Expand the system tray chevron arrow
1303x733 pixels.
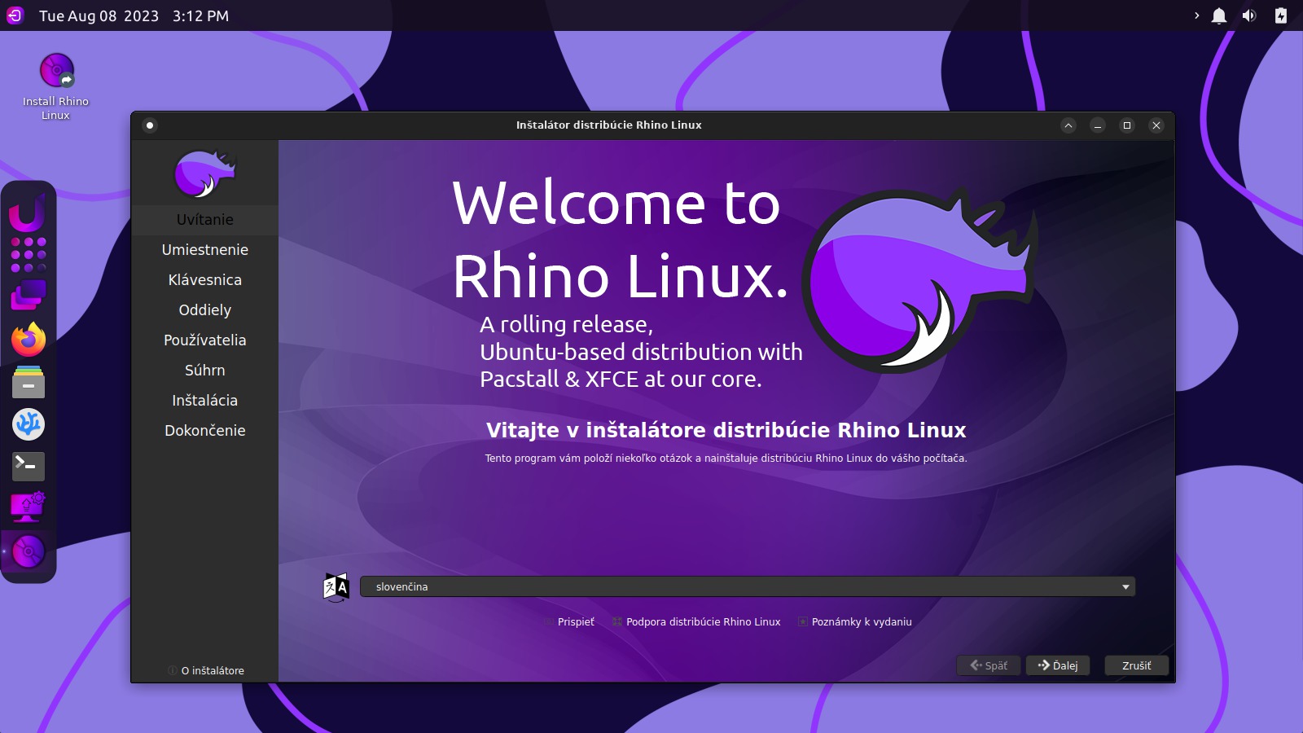point(1196,16)
